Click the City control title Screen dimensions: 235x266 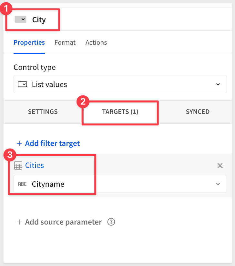click(x=39, y=20)
